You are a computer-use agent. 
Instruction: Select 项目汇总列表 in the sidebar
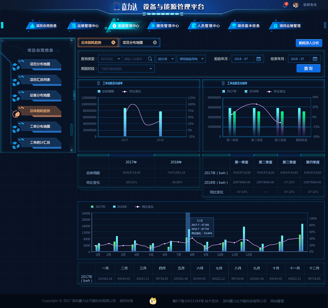[x=40, y=80]
